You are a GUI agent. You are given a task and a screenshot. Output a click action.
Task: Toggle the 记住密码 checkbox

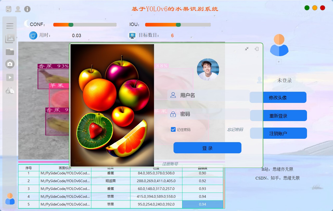(173, 129)
